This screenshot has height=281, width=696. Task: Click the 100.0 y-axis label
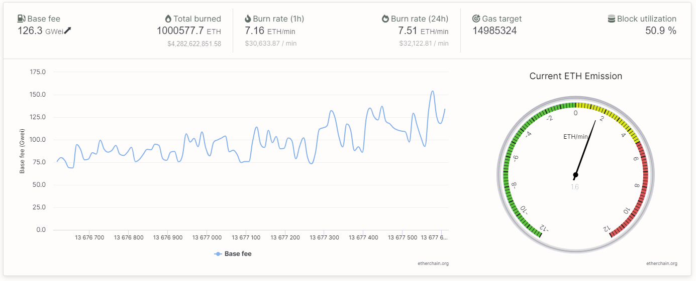click(x=38, y=140)
